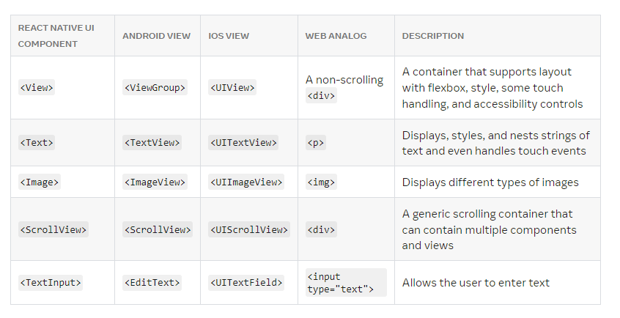This screenshot has height=318, width=620.
Task: Select the <img> code tag
Action: pos(321,182)
